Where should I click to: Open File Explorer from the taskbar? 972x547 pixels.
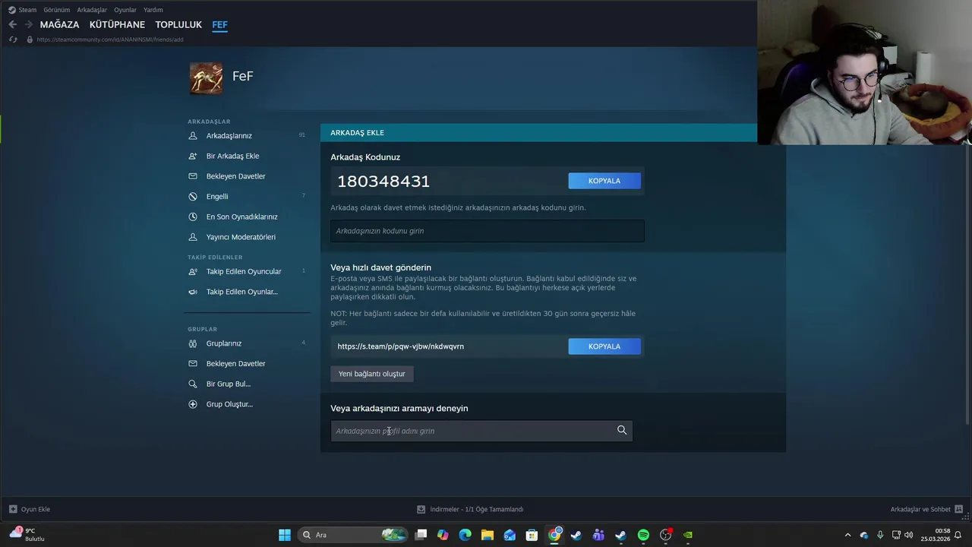tap(488, 535)
